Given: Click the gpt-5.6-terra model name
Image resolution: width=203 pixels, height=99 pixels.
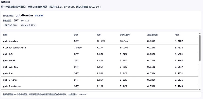Looking at the screenshot, I should pos(12,86).
